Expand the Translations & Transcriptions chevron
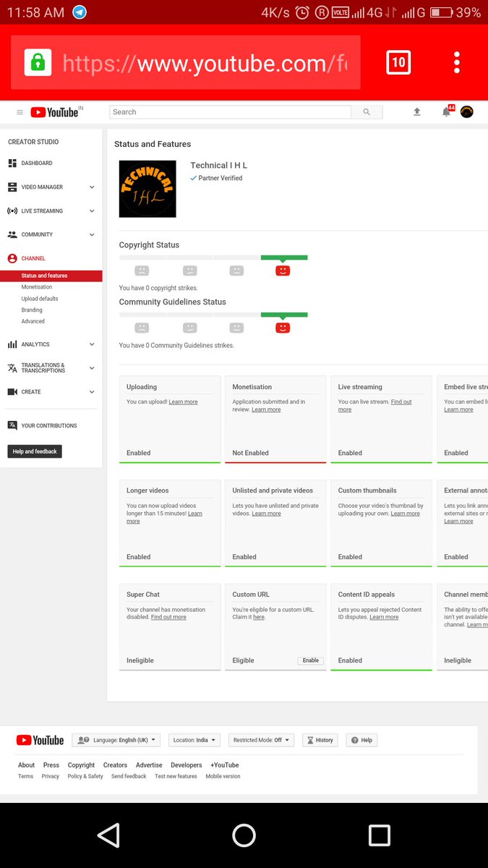 (x=92, y=368)
